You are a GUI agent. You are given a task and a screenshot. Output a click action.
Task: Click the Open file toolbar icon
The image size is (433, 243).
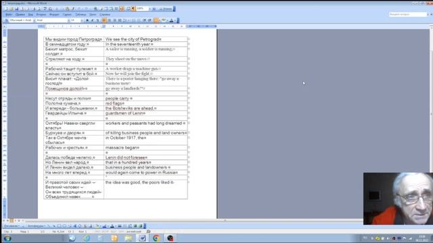point(11,9)
